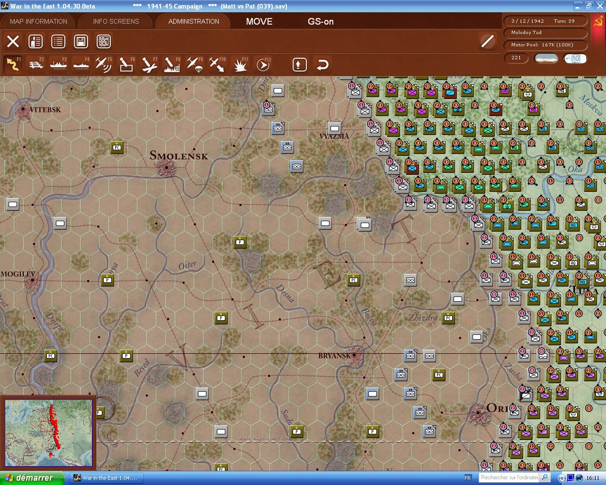Select the PC counter beside the Zhizdra label
The height and width of the screenshot is (485, 606).
tap(448, 318)
